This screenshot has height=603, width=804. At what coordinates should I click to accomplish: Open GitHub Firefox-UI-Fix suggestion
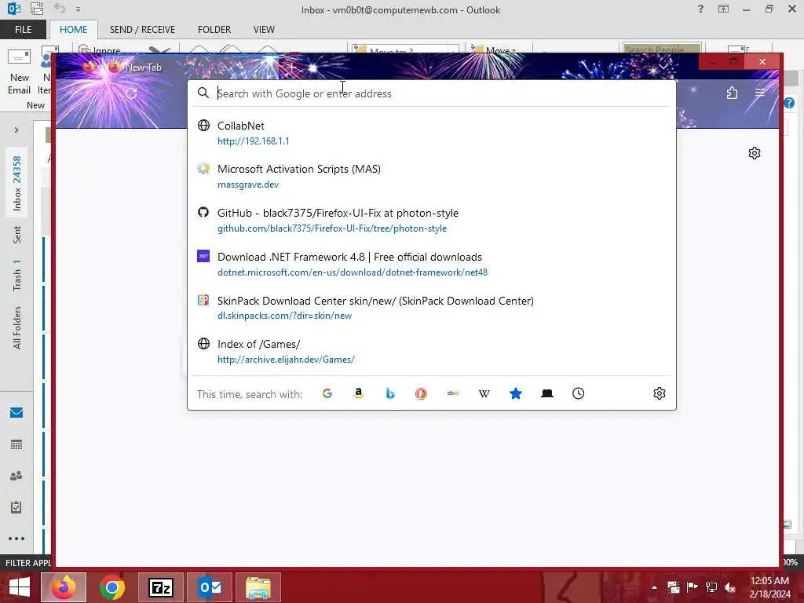432,220
